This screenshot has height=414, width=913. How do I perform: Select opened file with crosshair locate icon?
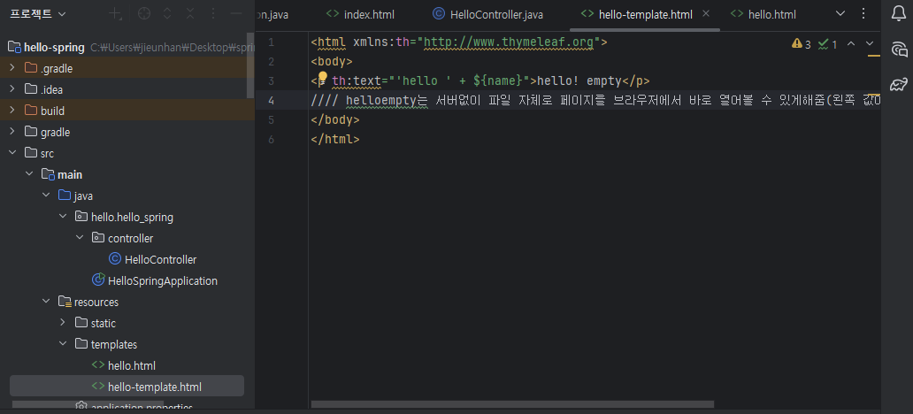[144, 14]
